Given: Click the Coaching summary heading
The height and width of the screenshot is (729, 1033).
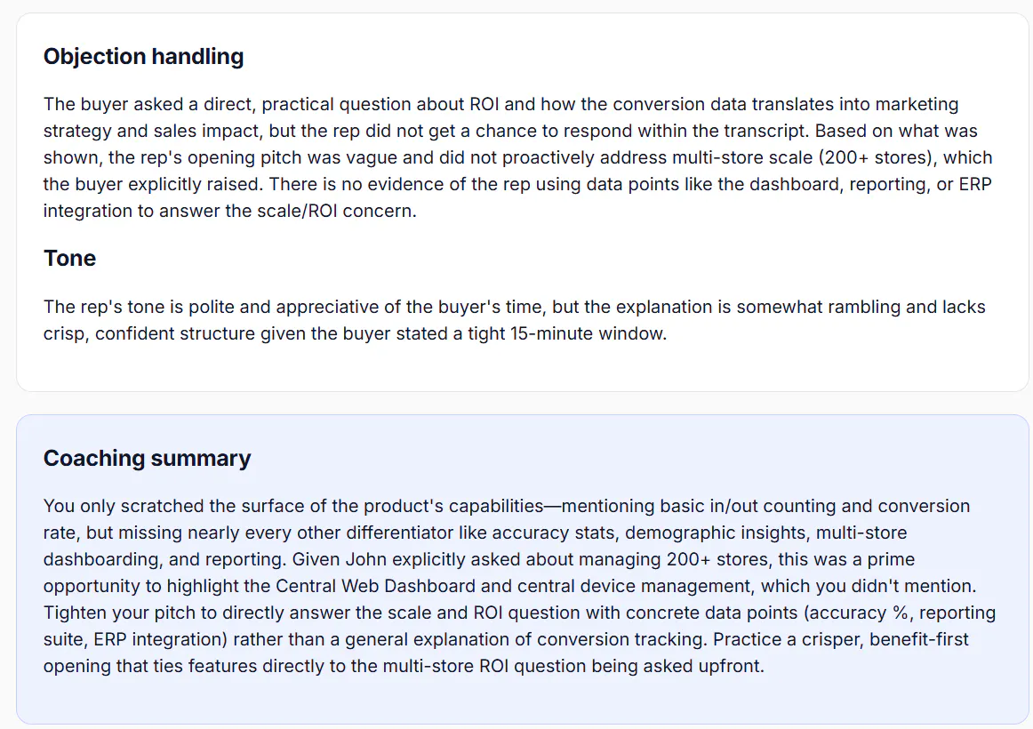Looking at the screenshot, I should [147, 459].
